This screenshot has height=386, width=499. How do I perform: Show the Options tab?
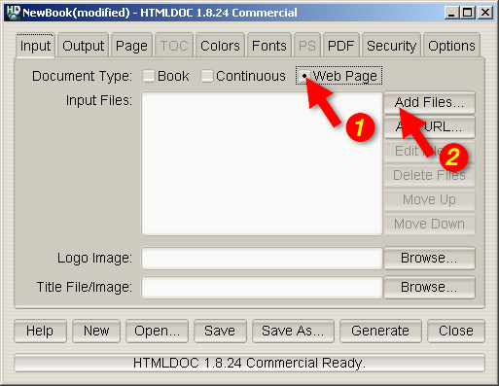click(x=451, y=46)
